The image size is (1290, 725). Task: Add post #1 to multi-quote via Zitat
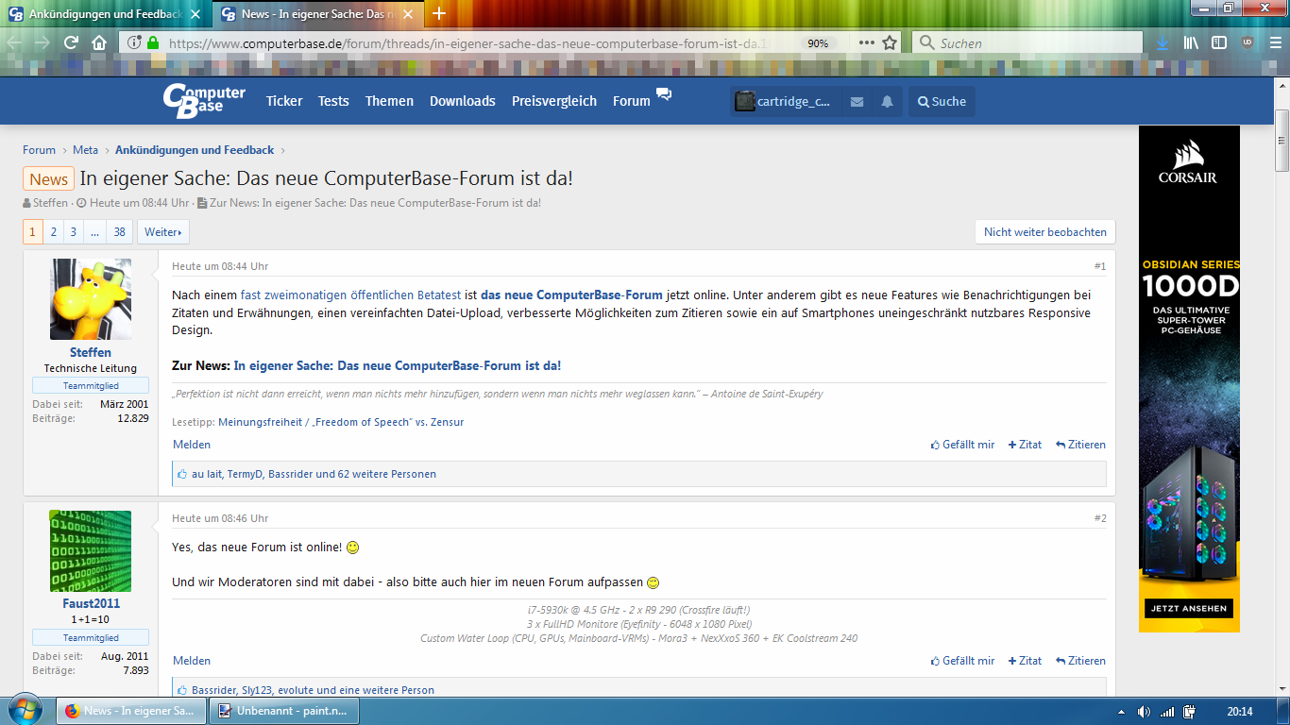tap(1025, 445)
